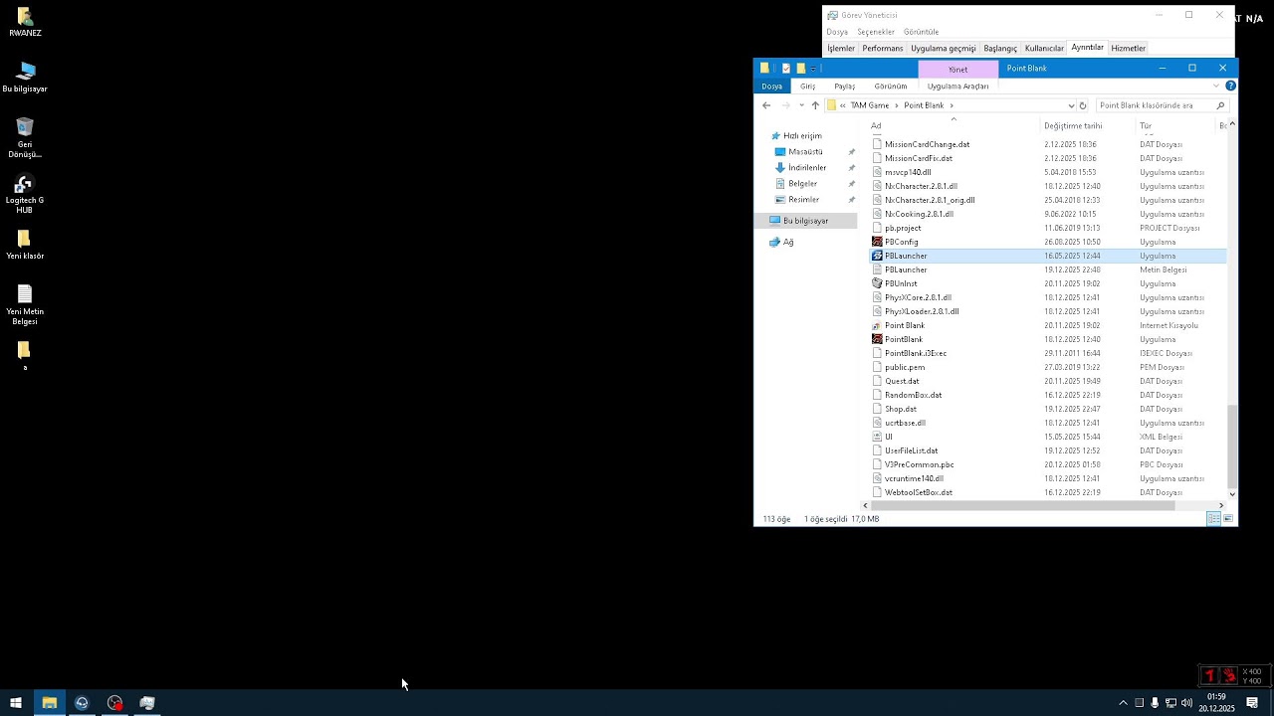Select the public.pem file

pos(905,367)
